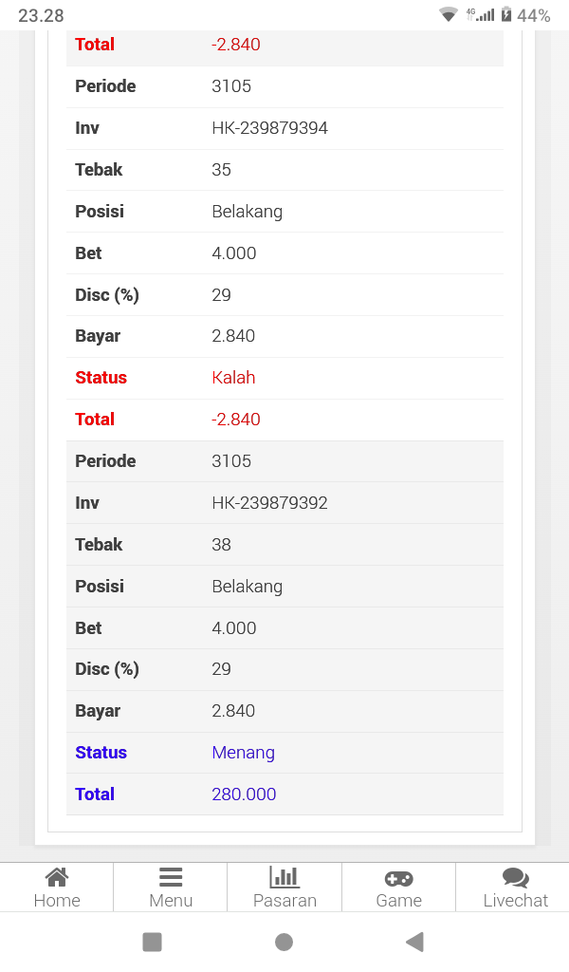Select invoice number HK-239879392
Image resolution: width=569 pixels, height=972 pixels.
pos(269,503)
